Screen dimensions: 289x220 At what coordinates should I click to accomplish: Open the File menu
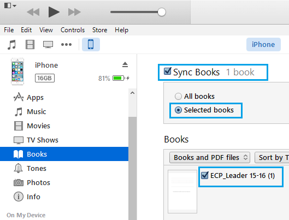[x=9, y=30]
